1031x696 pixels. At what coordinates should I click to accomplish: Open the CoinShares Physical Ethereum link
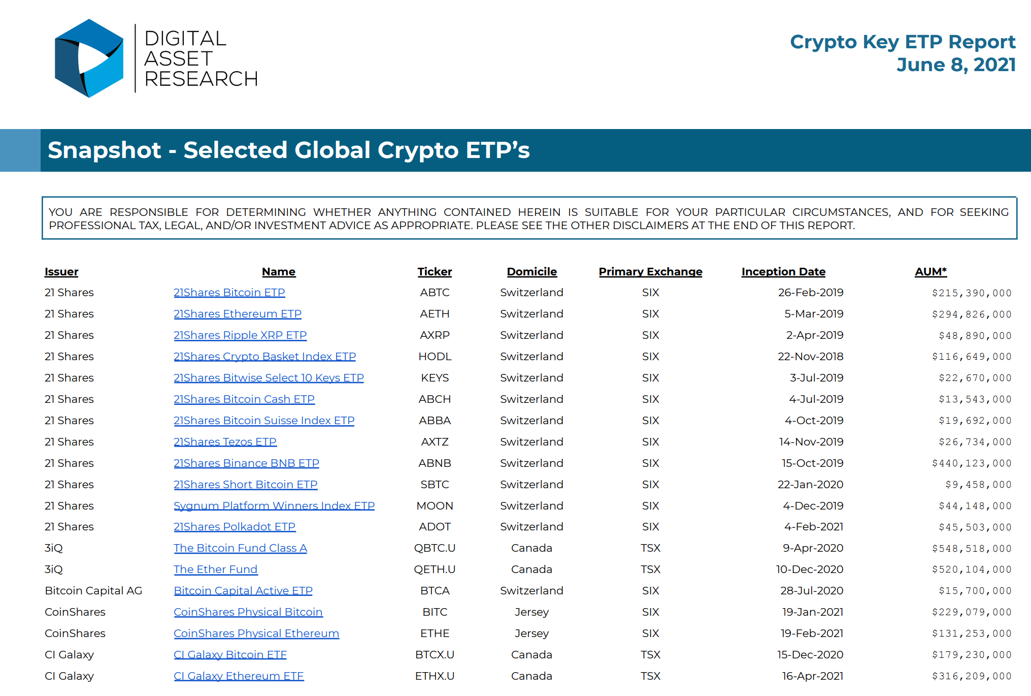[256, 634]
